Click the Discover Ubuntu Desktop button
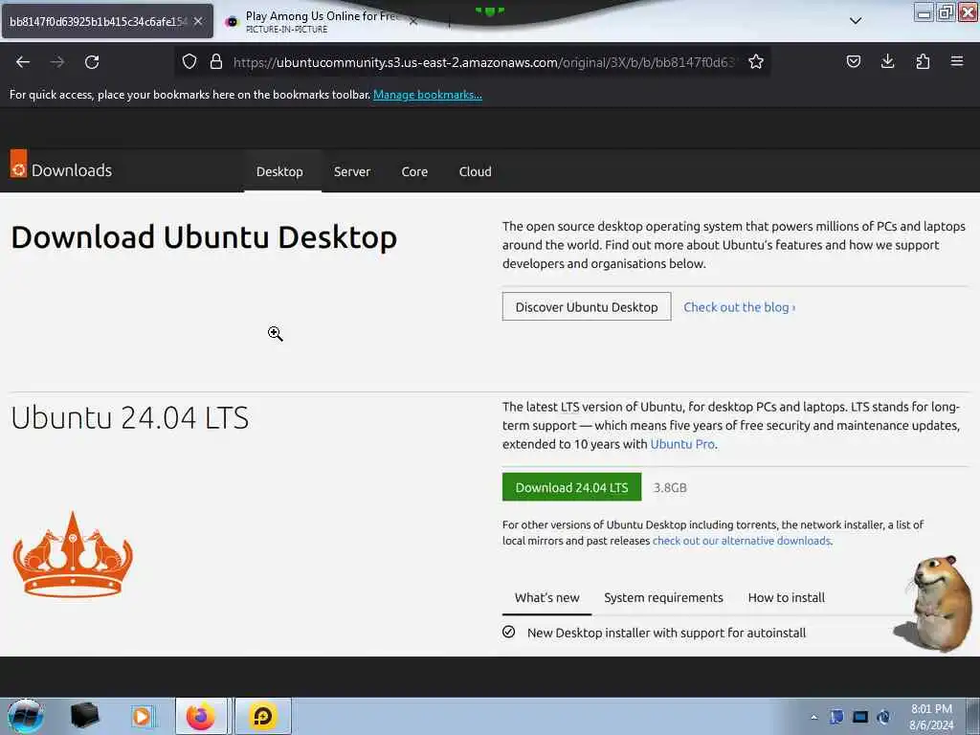 pos(587,307)
